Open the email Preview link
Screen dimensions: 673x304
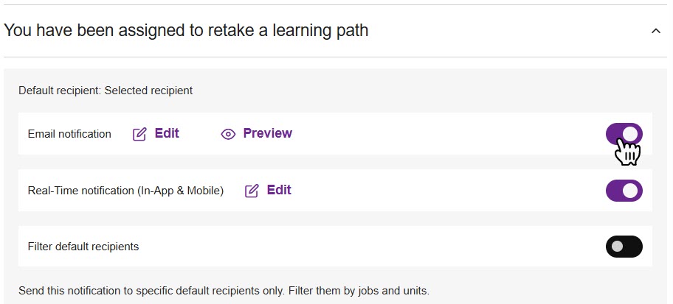[x=267, y=133]
